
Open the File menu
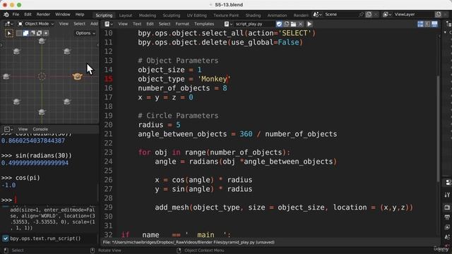[16, 14]
